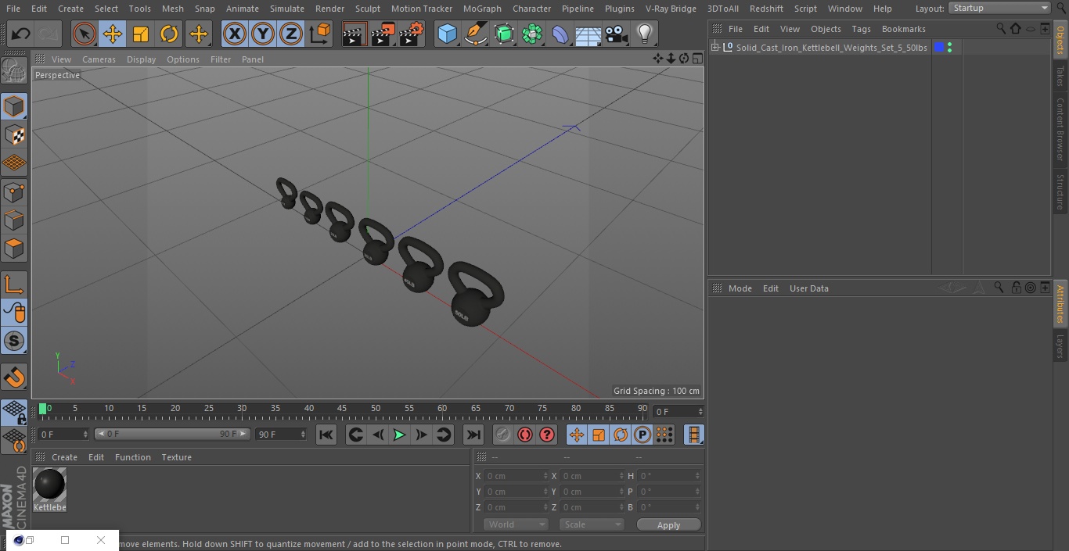This screenshot has width=1069, height=551.
Task: Go to end of animation
Action: click(473, 435)
